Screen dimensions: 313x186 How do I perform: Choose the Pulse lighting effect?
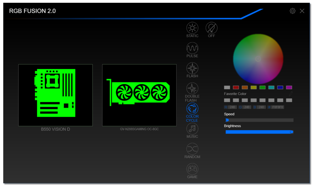[192, 48]
